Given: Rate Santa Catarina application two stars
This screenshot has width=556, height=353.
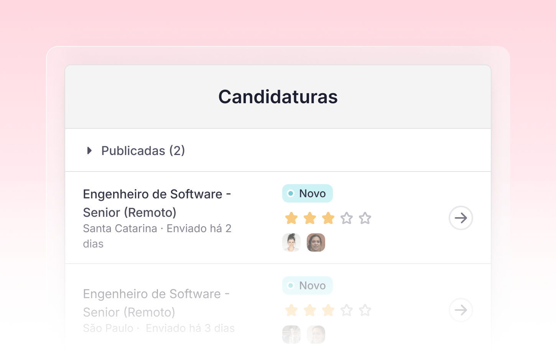Looking at the screenshot, I should tap(310, 218).
